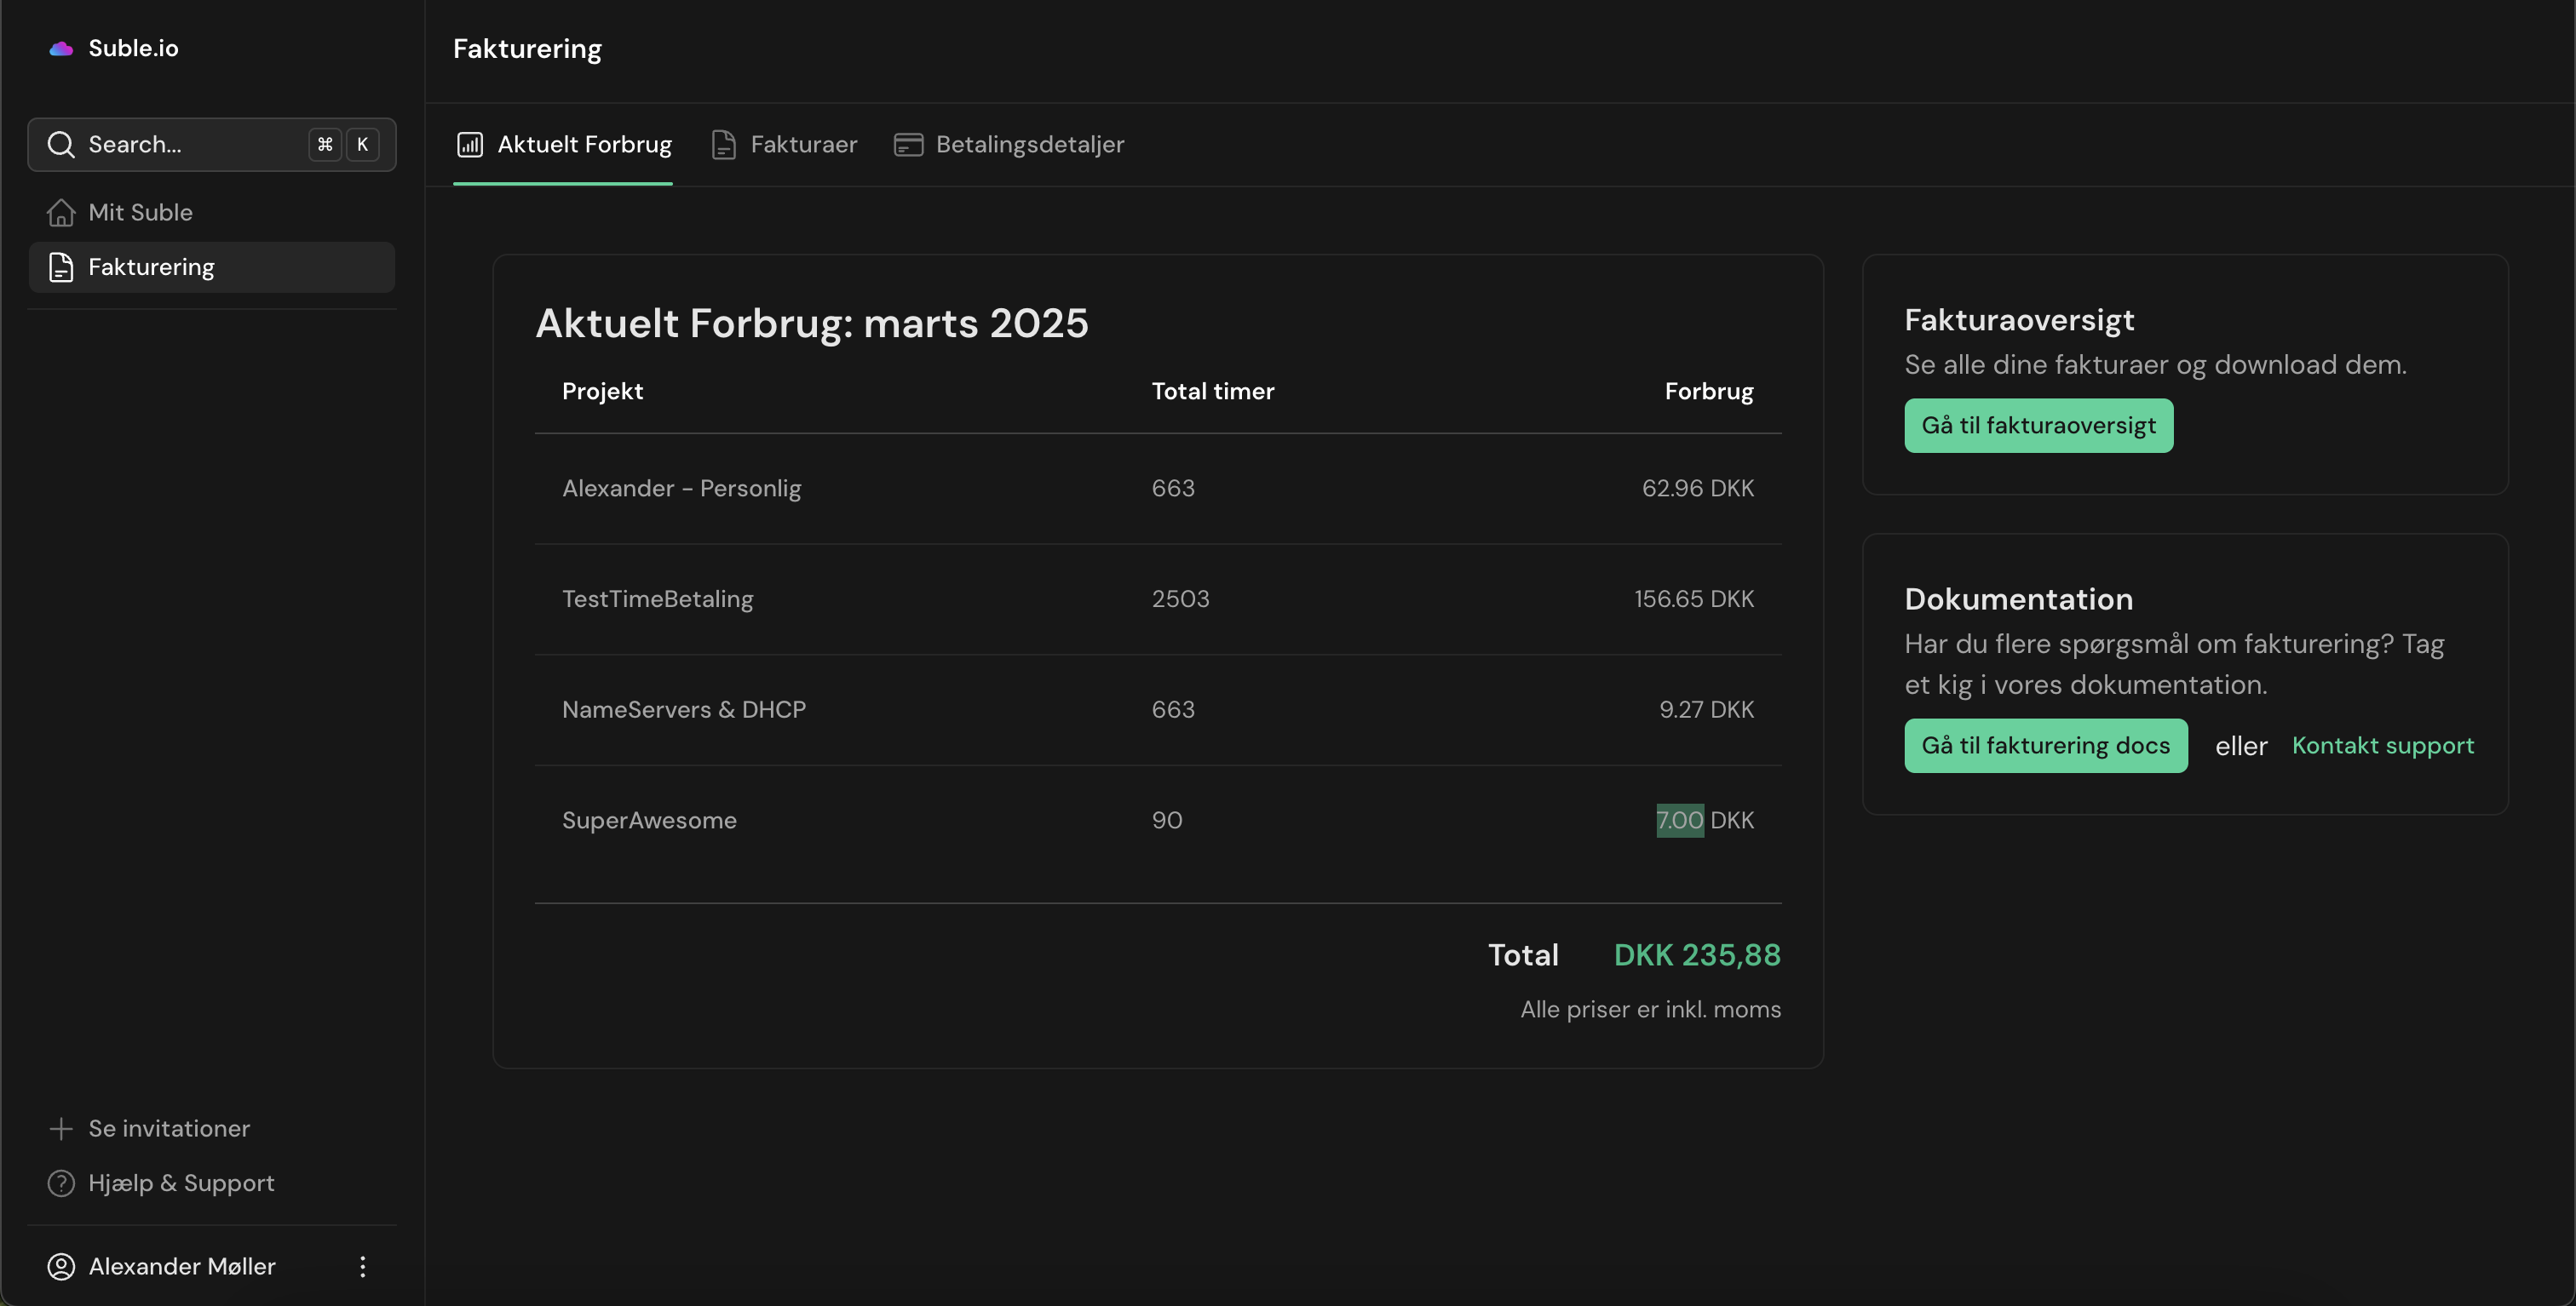The image size is (2576, 1306).
Task: Open the three-dot menu next to Alexander Møller
Action: (363, 1266)
